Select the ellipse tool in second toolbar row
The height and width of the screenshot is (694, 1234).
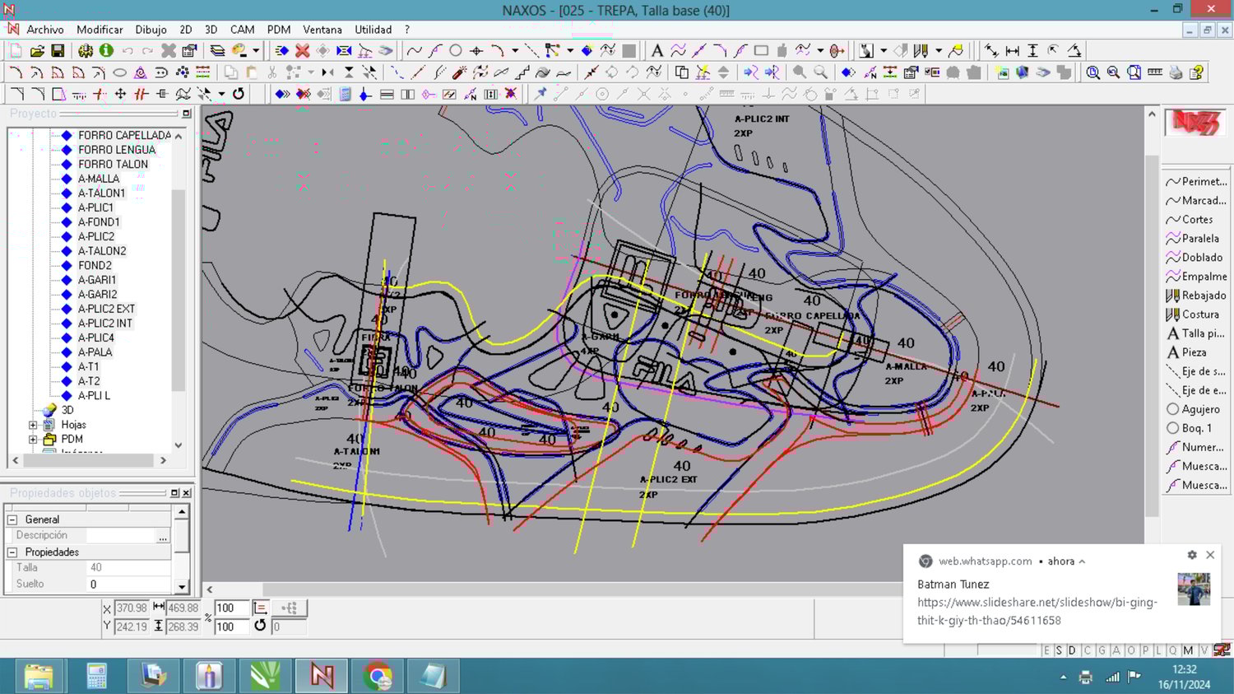tap(119, 72)
